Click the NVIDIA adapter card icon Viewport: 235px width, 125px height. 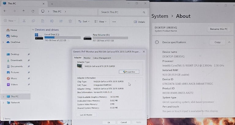tap(80, 66)
